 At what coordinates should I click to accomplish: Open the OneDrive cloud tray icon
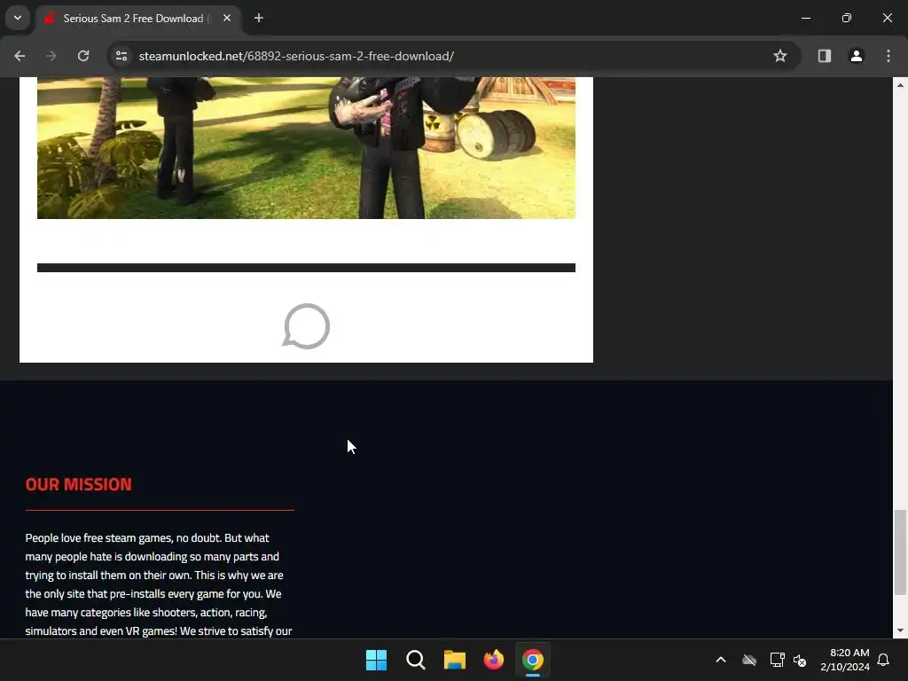click(x=749, y=660)
